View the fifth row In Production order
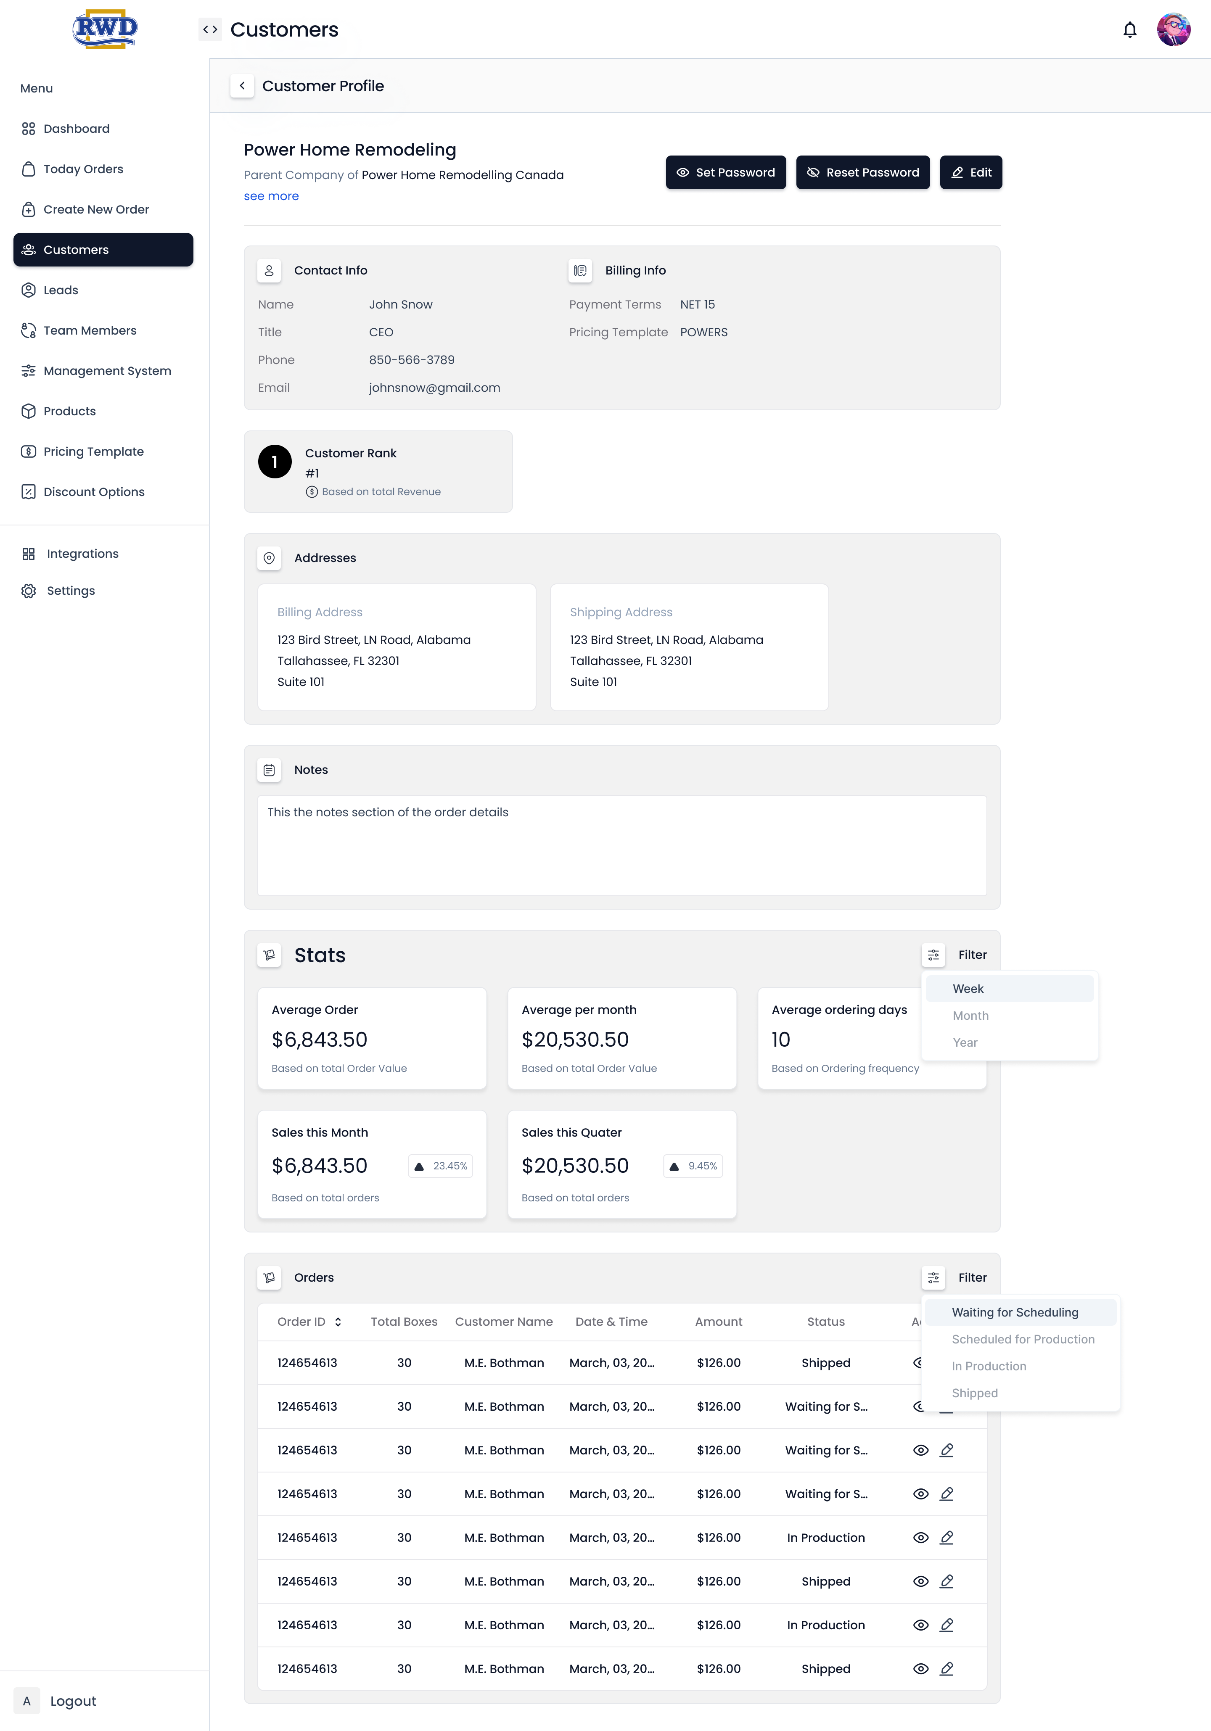The image size is (1211, 1731). [x=921, y=1538]
